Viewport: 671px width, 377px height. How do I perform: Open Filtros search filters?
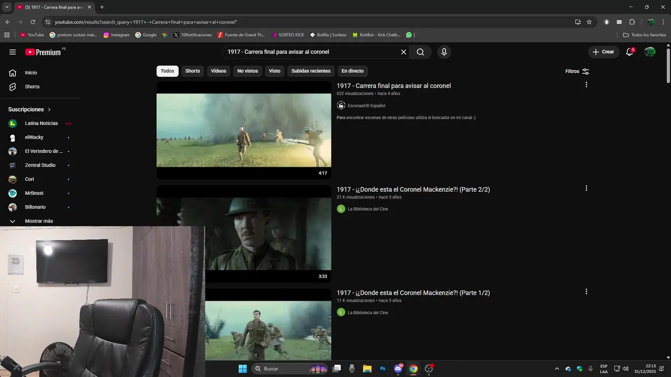(x=577, y=71)
